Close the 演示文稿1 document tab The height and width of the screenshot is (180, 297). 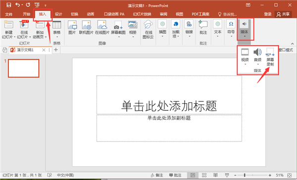pyautogui.click(x=44, y=50)
